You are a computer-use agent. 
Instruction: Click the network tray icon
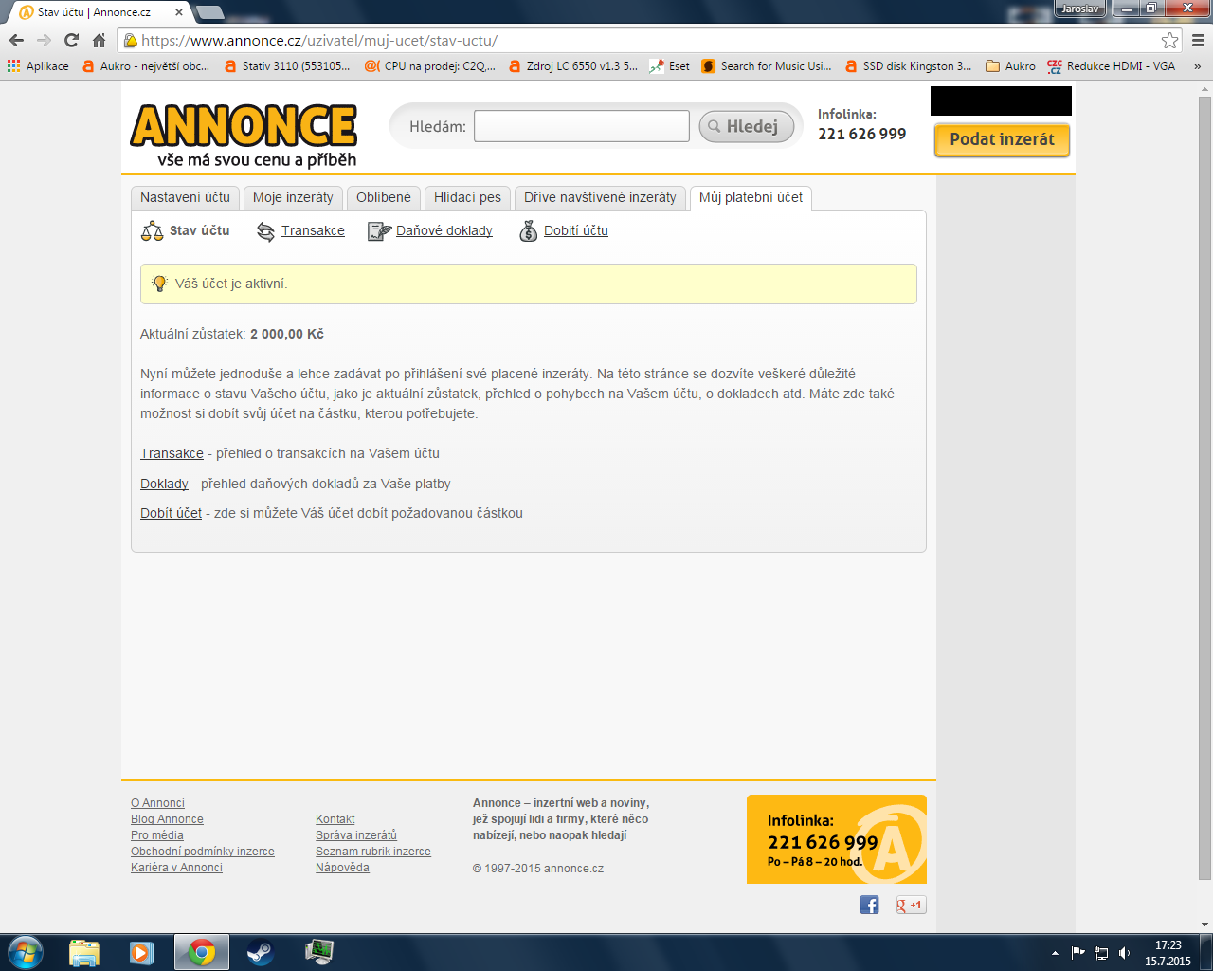tap(1101, 953)
